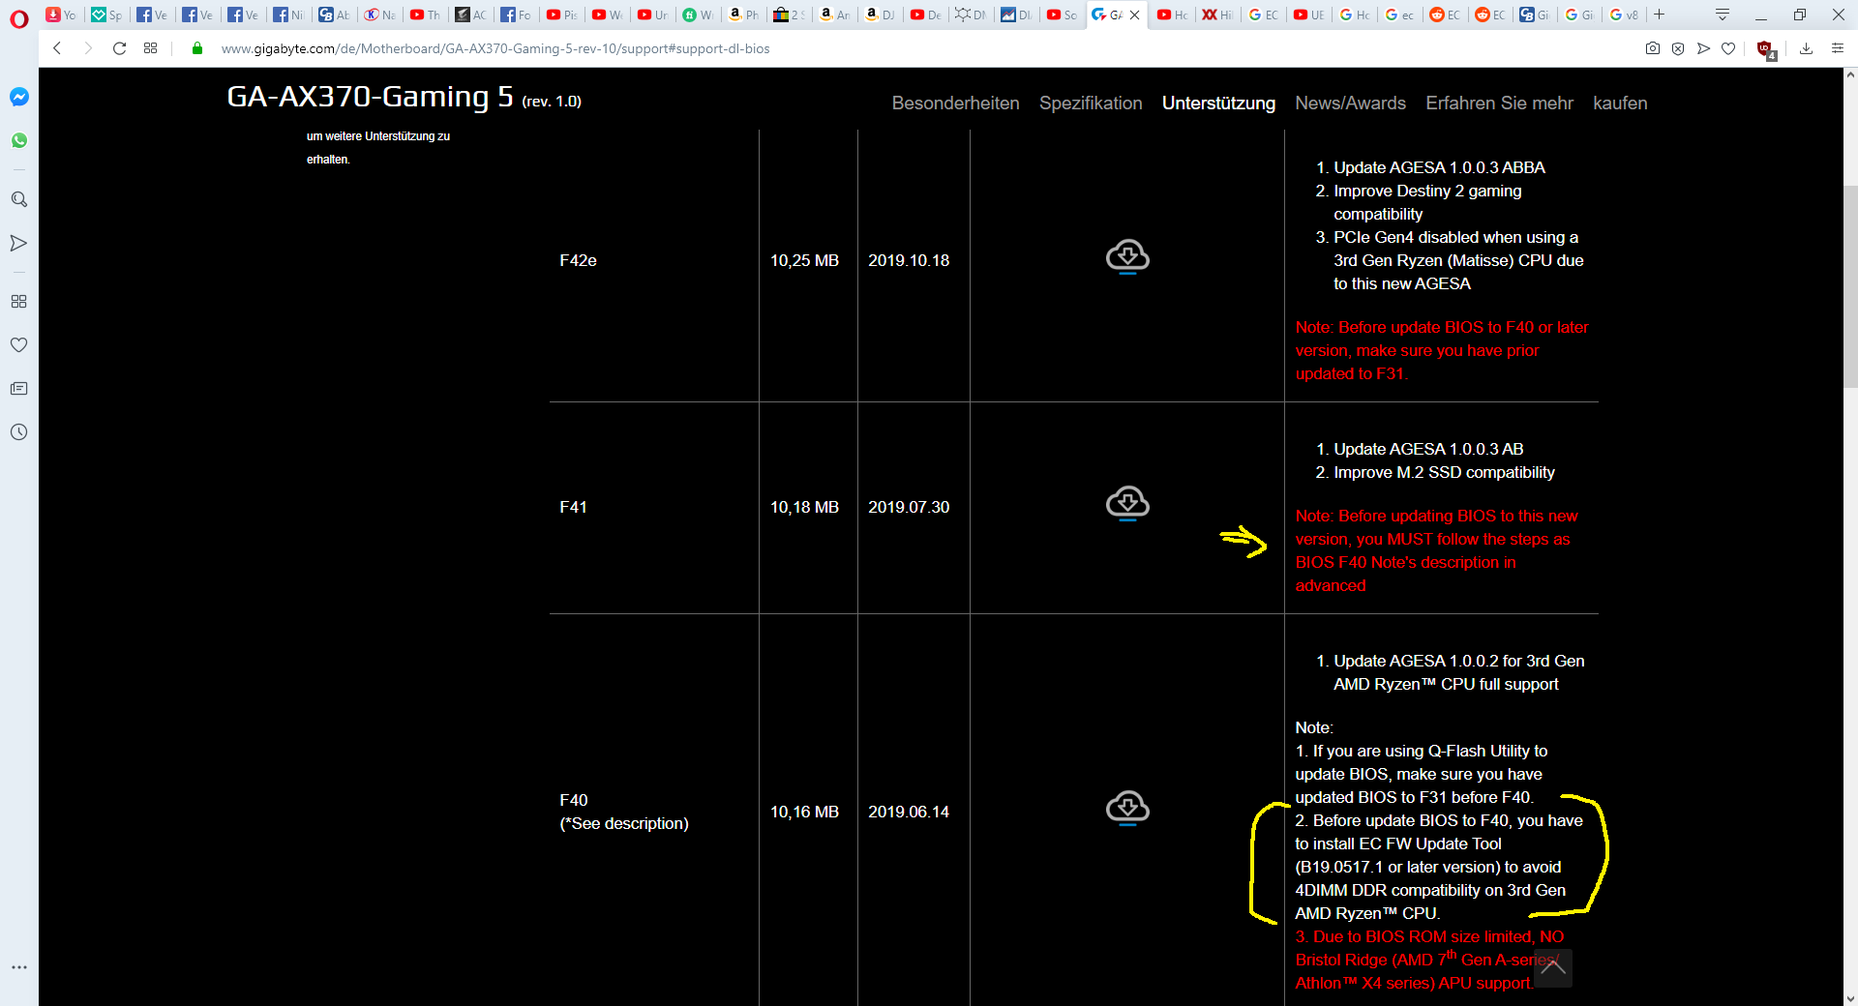Take a page snapshot with camera icon
The height and width of the screenshot is (1006, 1858).
1653,48
